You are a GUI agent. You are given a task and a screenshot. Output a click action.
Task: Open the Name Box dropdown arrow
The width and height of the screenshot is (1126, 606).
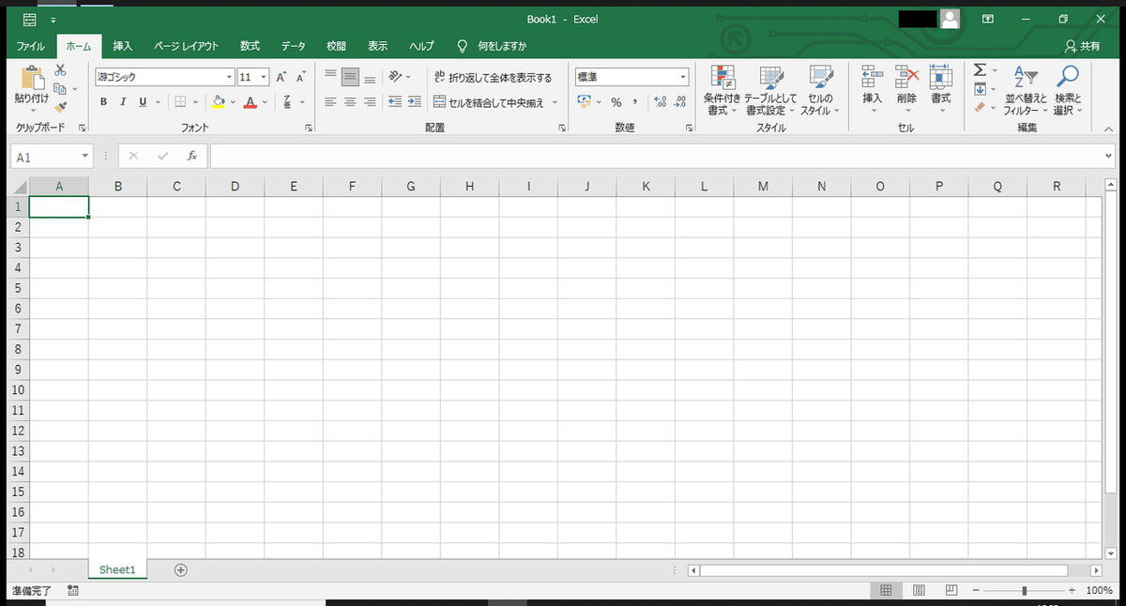tap(85, 157)
